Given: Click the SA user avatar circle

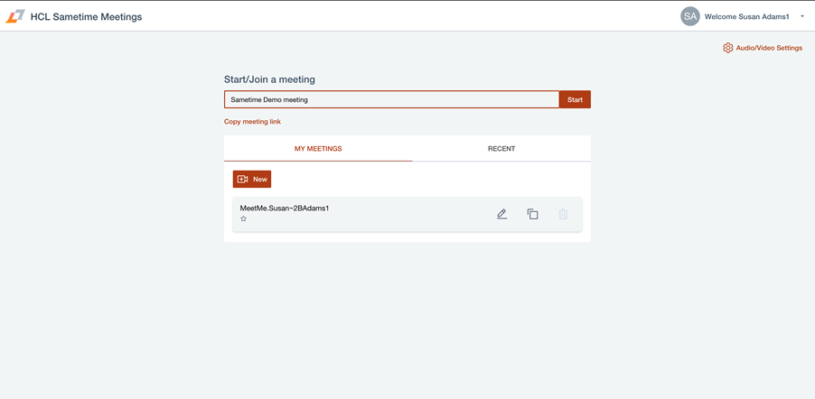Looking at the screenshot, I should (x=689, y=16).
